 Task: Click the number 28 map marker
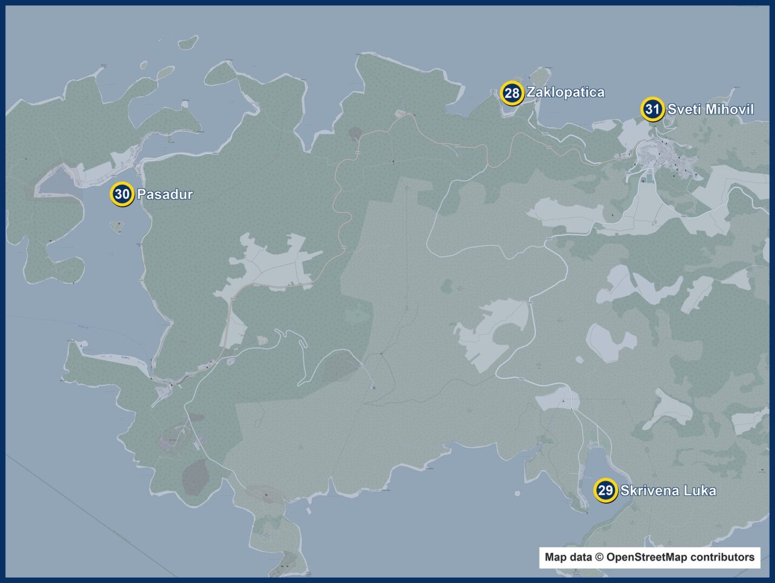pyautogui.click(x=511, y=93)
